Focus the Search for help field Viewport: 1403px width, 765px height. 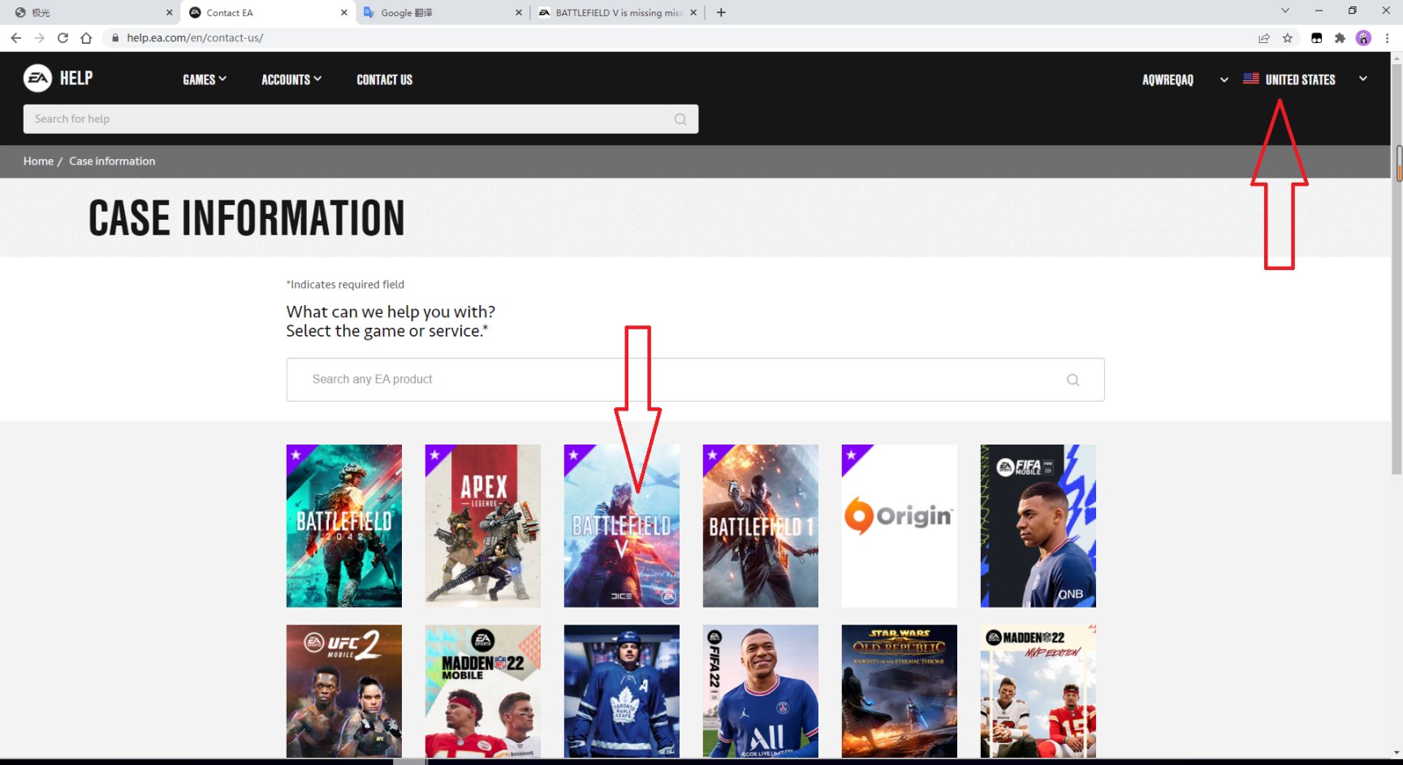[x=360, y=119]
